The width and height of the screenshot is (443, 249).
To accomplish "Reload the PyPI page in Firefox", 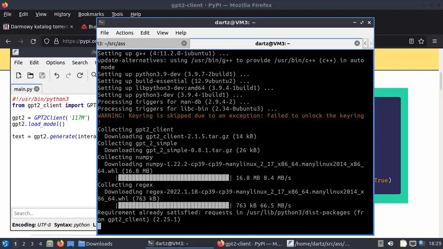I will click(33, 41).
